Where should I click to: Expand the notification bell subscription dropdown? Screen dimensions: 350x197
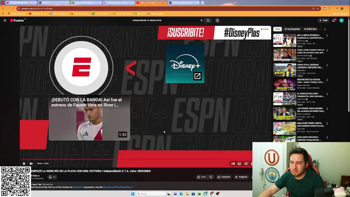point(52,177)
